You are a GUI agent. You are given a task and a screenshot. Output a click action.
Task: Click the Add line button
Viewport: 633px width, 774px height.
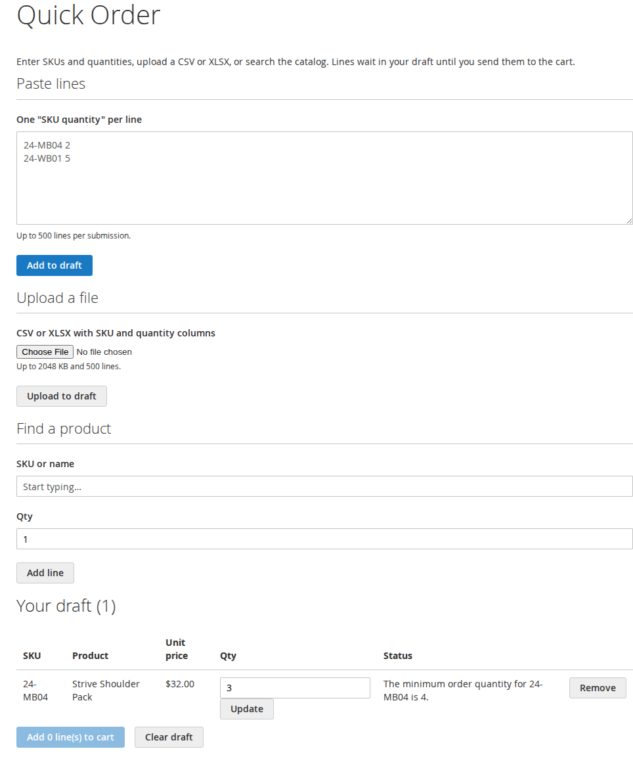click(45, 572)
